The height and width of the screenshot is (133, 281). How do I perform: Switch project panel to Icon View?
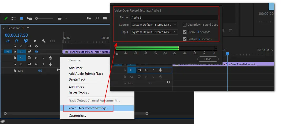(x=22, y=18)
